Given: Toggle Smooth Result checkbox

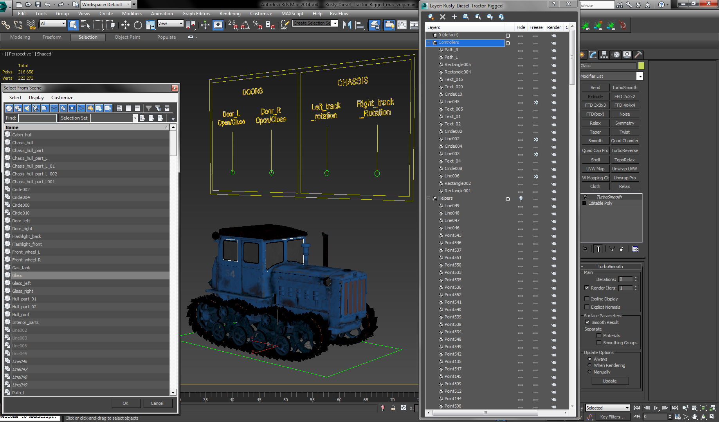Looking at the screenshot, I should tap(587, 322).
